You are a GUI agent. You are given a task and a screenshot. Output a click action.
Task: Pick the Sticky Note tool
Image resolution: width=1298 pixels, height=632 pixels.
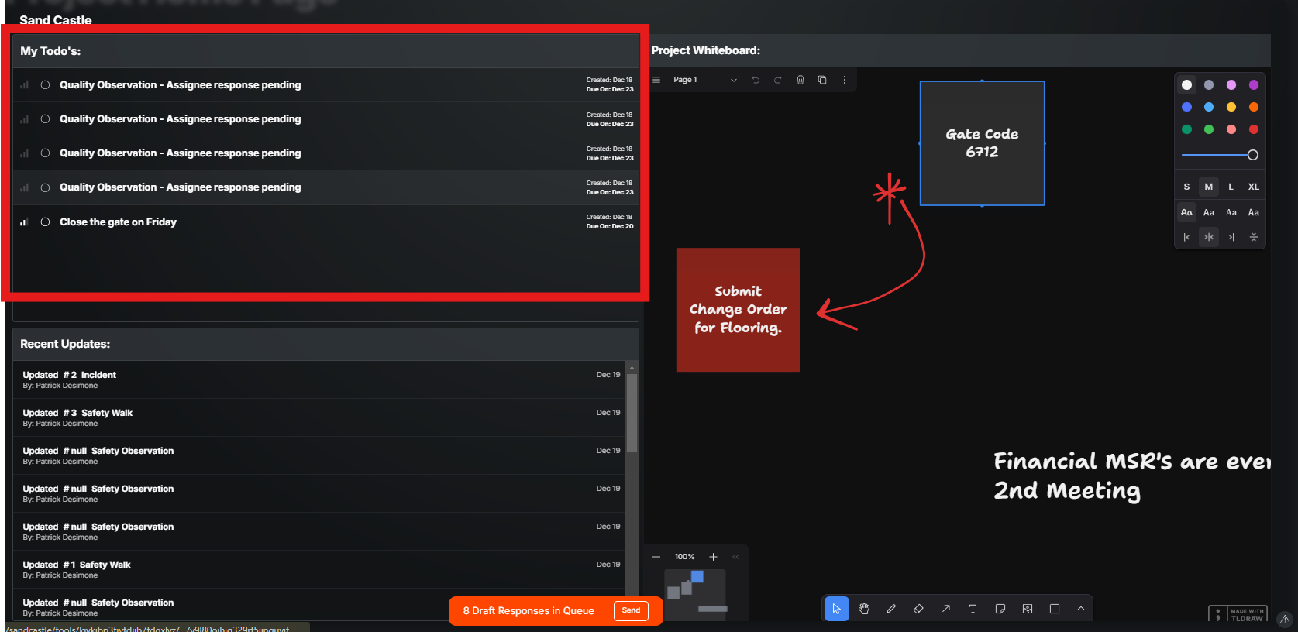[x=1000, y=609]
